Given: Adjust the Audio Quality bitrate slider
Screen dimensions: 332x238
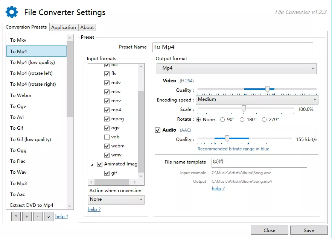Looking at the screenshot, I should pos(227,139).
